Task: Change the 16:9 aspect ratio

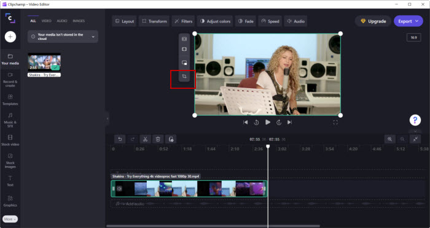Action: pyautogui.click(x=414, y=37)
